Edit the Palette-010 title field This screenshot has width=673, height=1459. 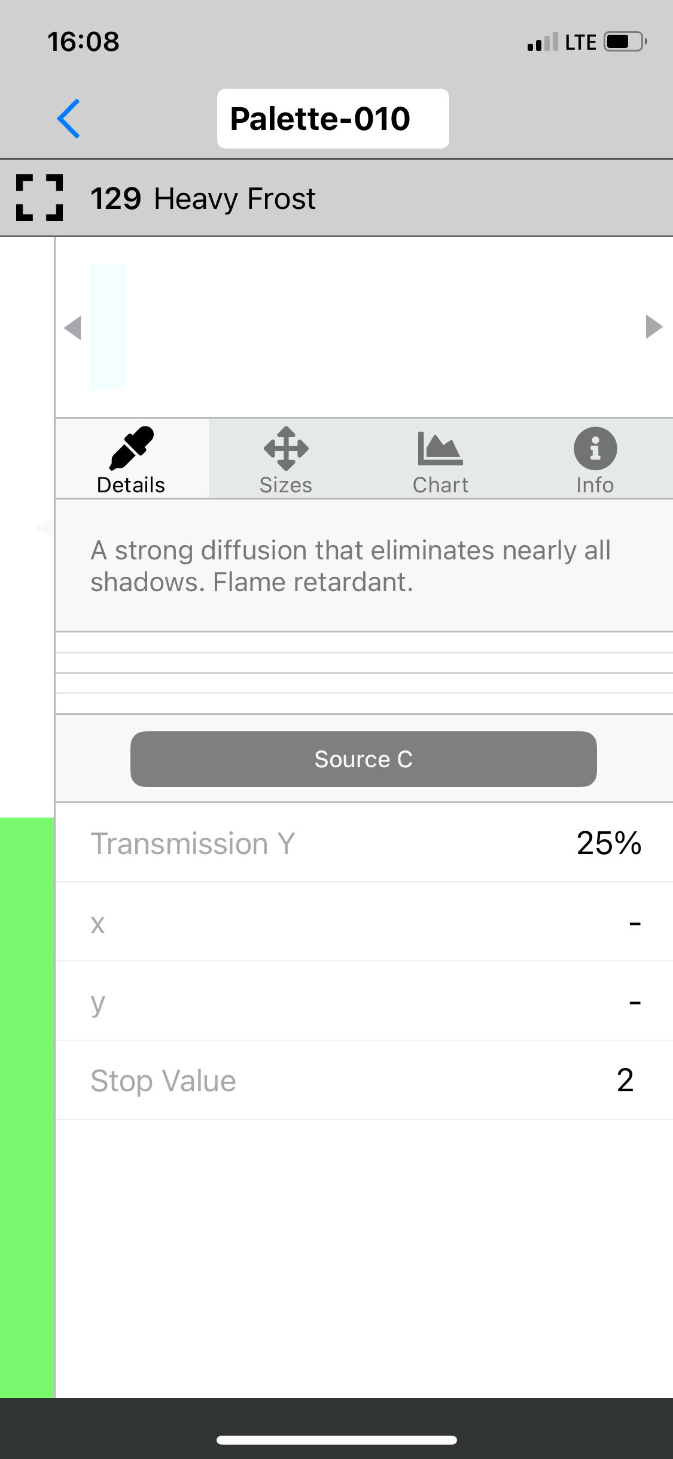pyautogui.click(x=333, y=119)
